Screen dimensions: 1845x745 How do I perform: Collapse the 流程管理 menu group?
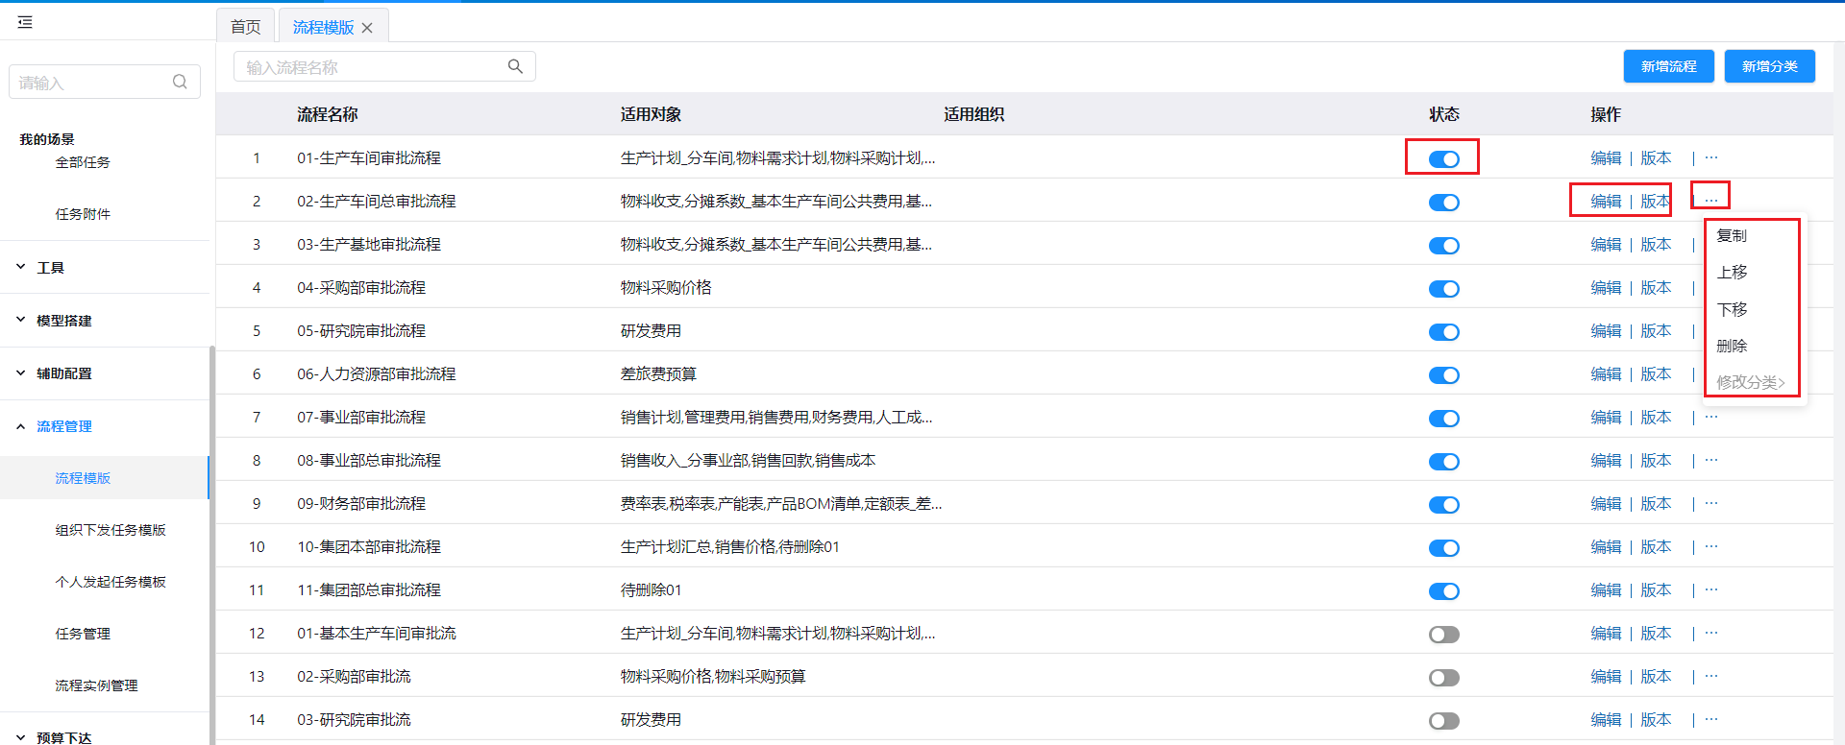pyautogui.click(x=63, y=426)
